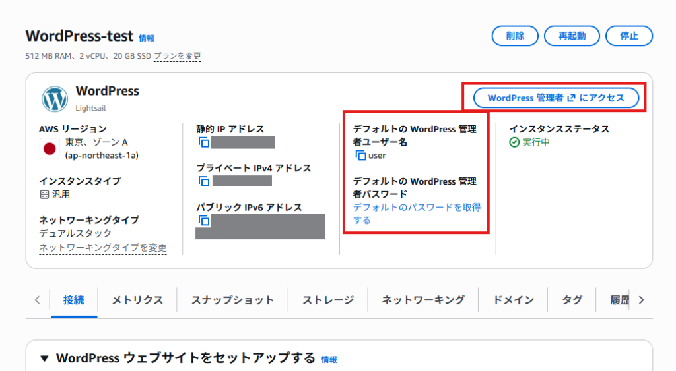Click the 汎用 instance type value

pyautogui.click(x=61, y=194)
